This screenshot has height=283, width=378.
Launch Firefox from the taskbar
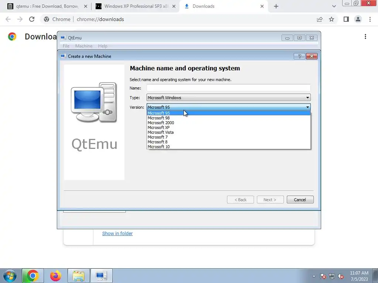(56, 276)
